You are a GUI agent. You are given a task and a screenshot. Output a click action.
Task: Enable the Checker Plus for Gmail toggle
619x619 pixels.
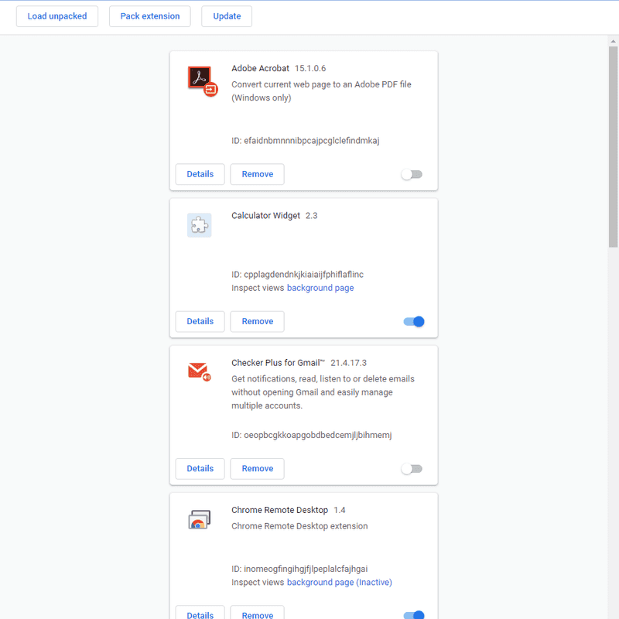coord(412,469)
